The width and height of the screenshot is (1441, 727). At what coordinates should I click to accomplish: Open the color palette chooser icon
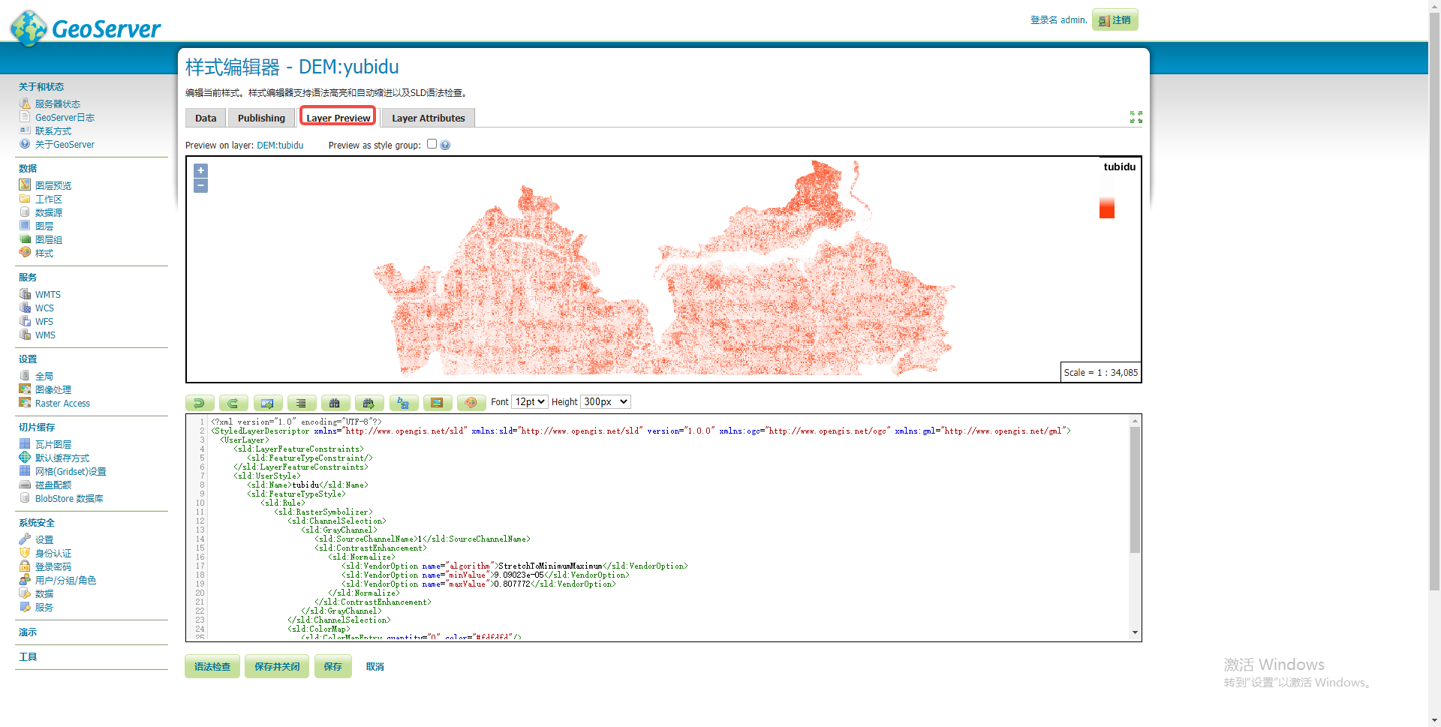point(471,403)
